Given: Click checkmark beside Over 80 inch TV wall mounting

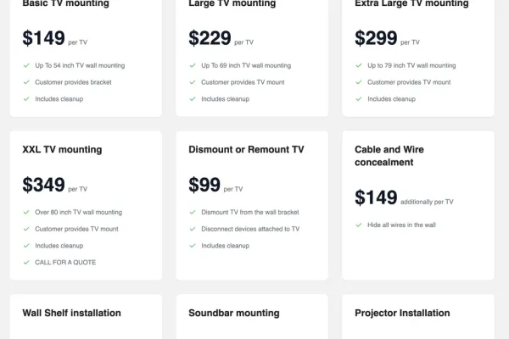Looking at the screenshot, I should [26, 212].
